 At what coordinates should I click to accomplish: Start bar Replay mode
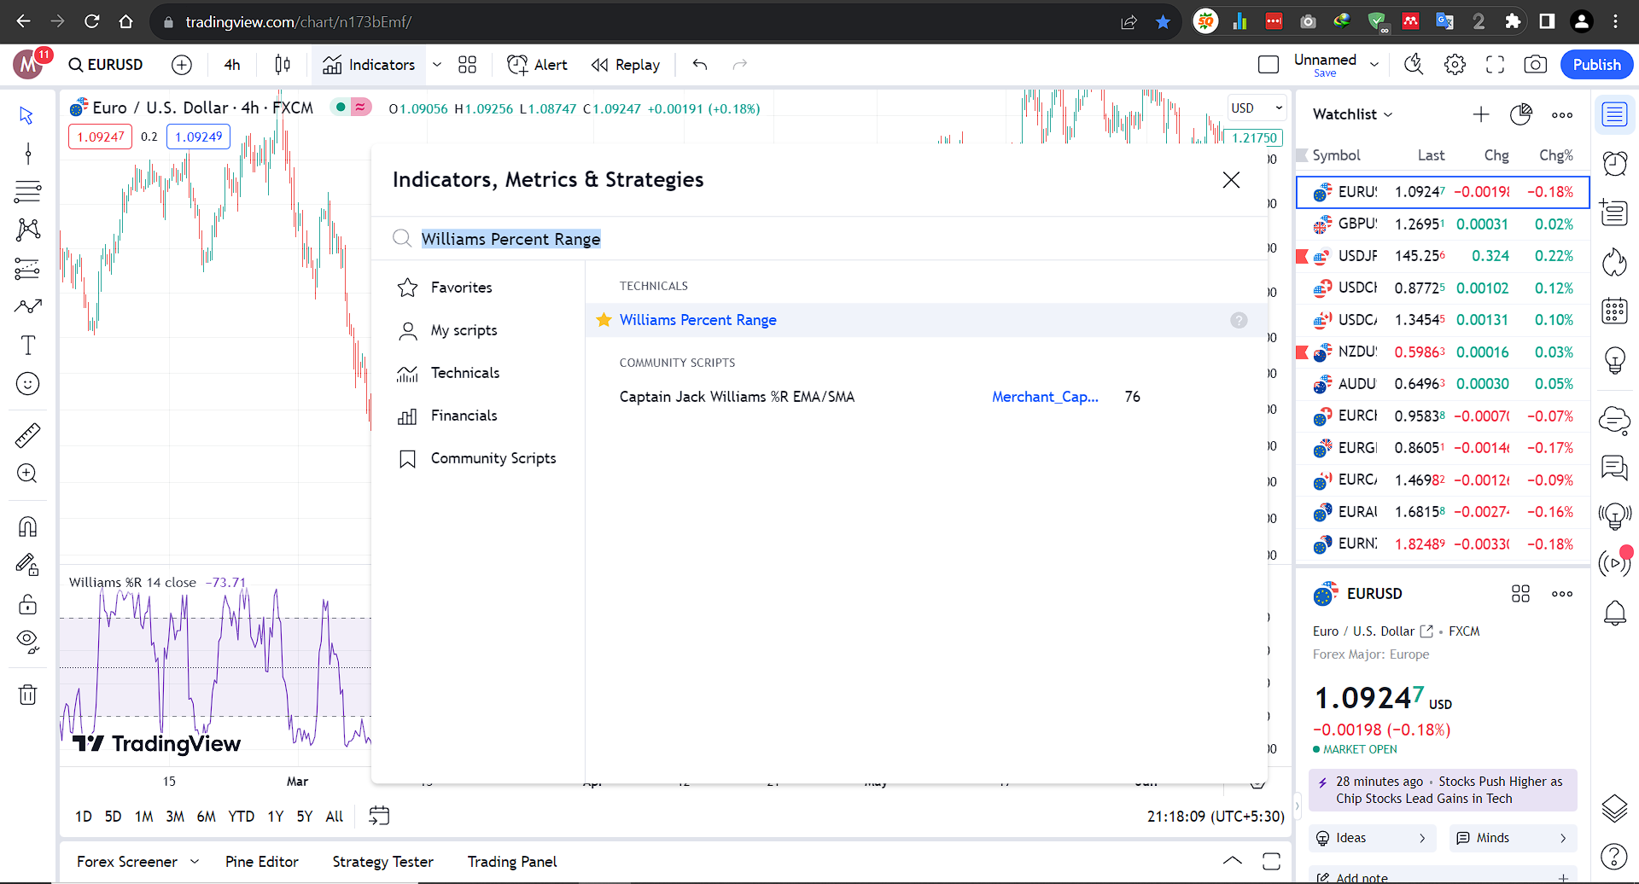point(626,65)
